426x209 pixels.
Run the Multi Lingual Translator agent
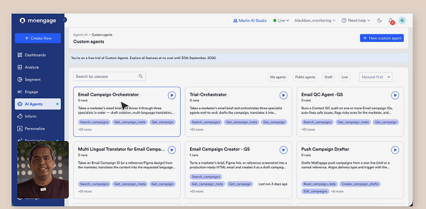pyautogui.click(x=172, y=150)
